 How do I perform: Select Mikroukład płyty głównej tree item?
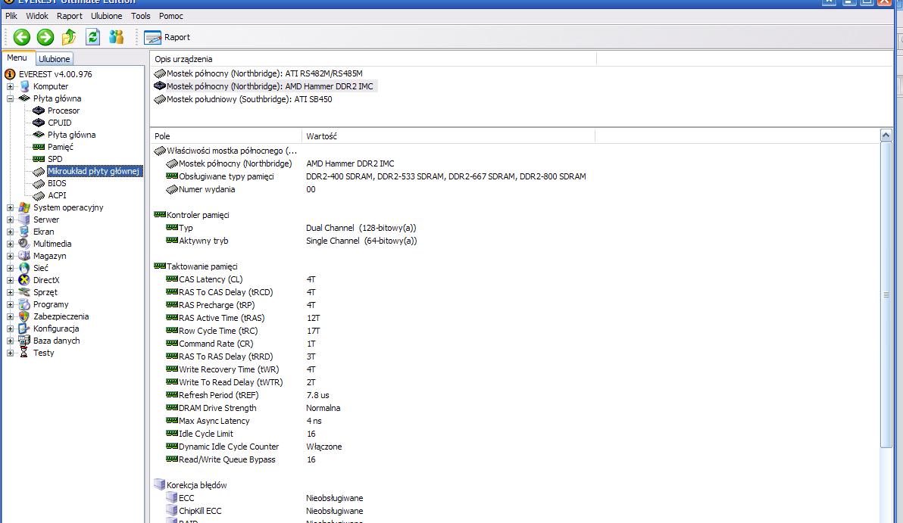pos(93,171)
